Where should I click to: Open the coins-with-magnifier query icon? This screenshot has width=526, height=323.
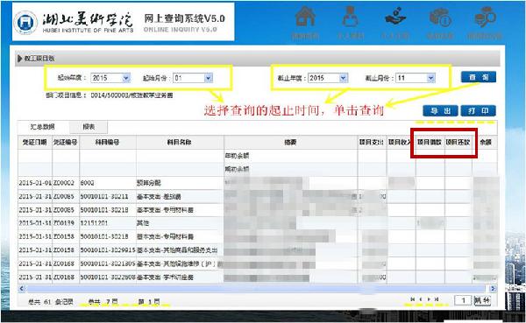[x=485, y=18]
